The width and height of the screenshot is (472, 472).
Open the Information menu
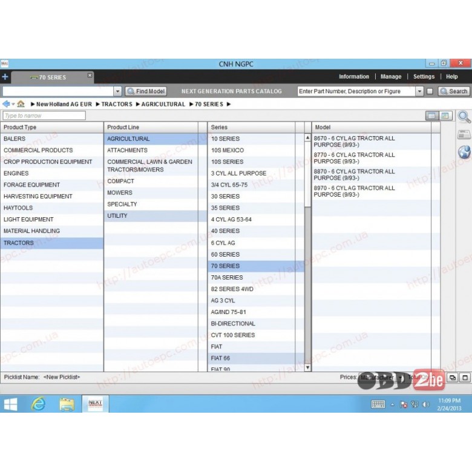354,76
